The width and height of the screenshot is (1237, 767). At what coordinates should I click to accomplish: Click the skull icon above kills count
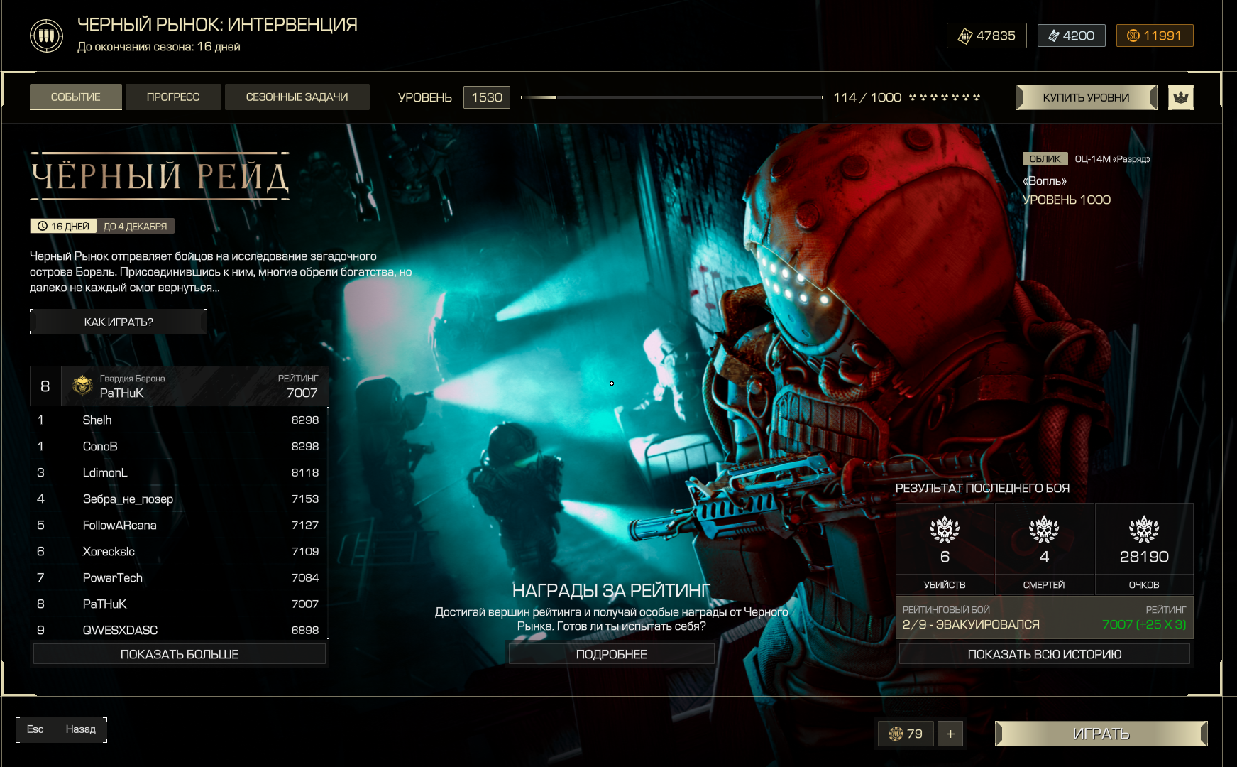[945, 529]
